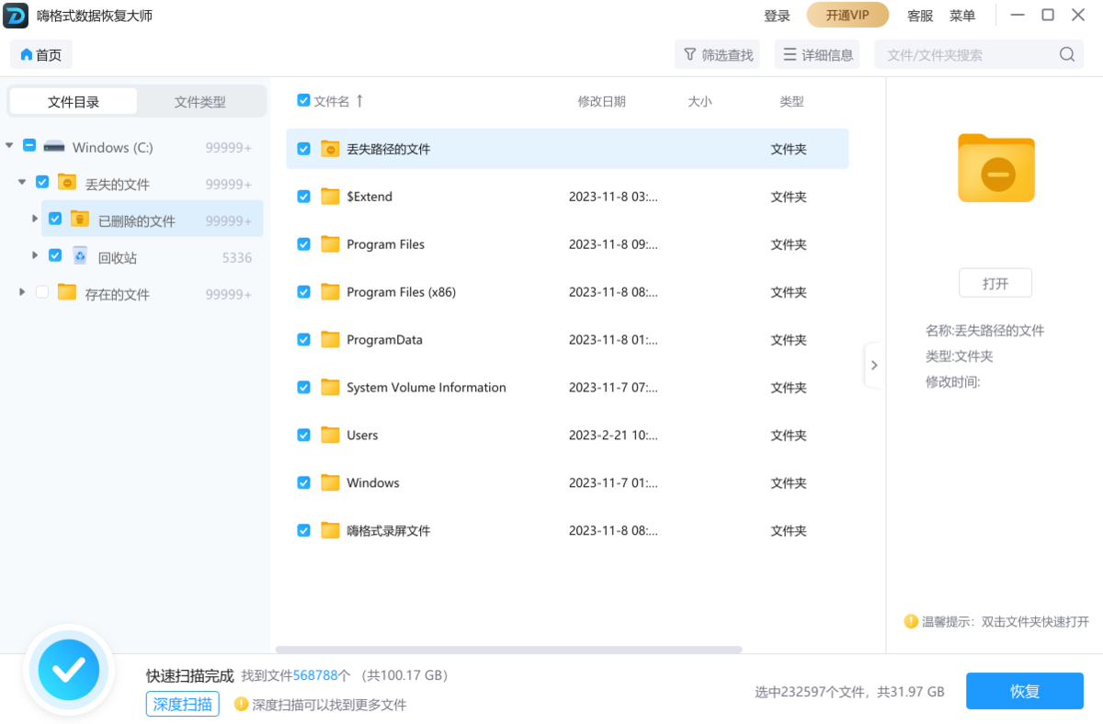Open the 登录 sign-in option
The image size is (1103, 724).
point(777,15)
